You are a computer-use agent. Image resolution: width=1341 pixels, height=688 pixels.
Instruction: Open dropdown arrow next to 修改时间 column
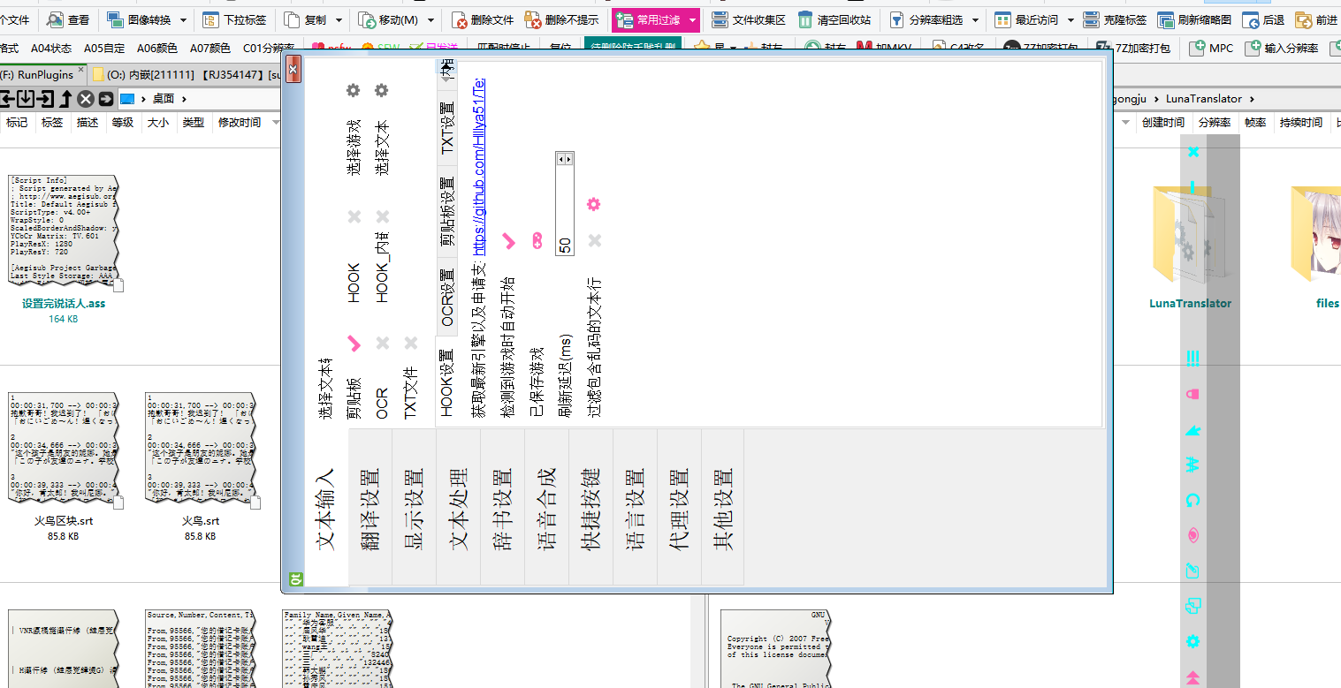[276, 123]
